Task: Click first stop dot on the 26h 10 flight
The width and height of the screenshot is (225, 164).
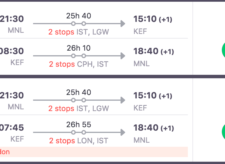Action: [x=73, y=56]
